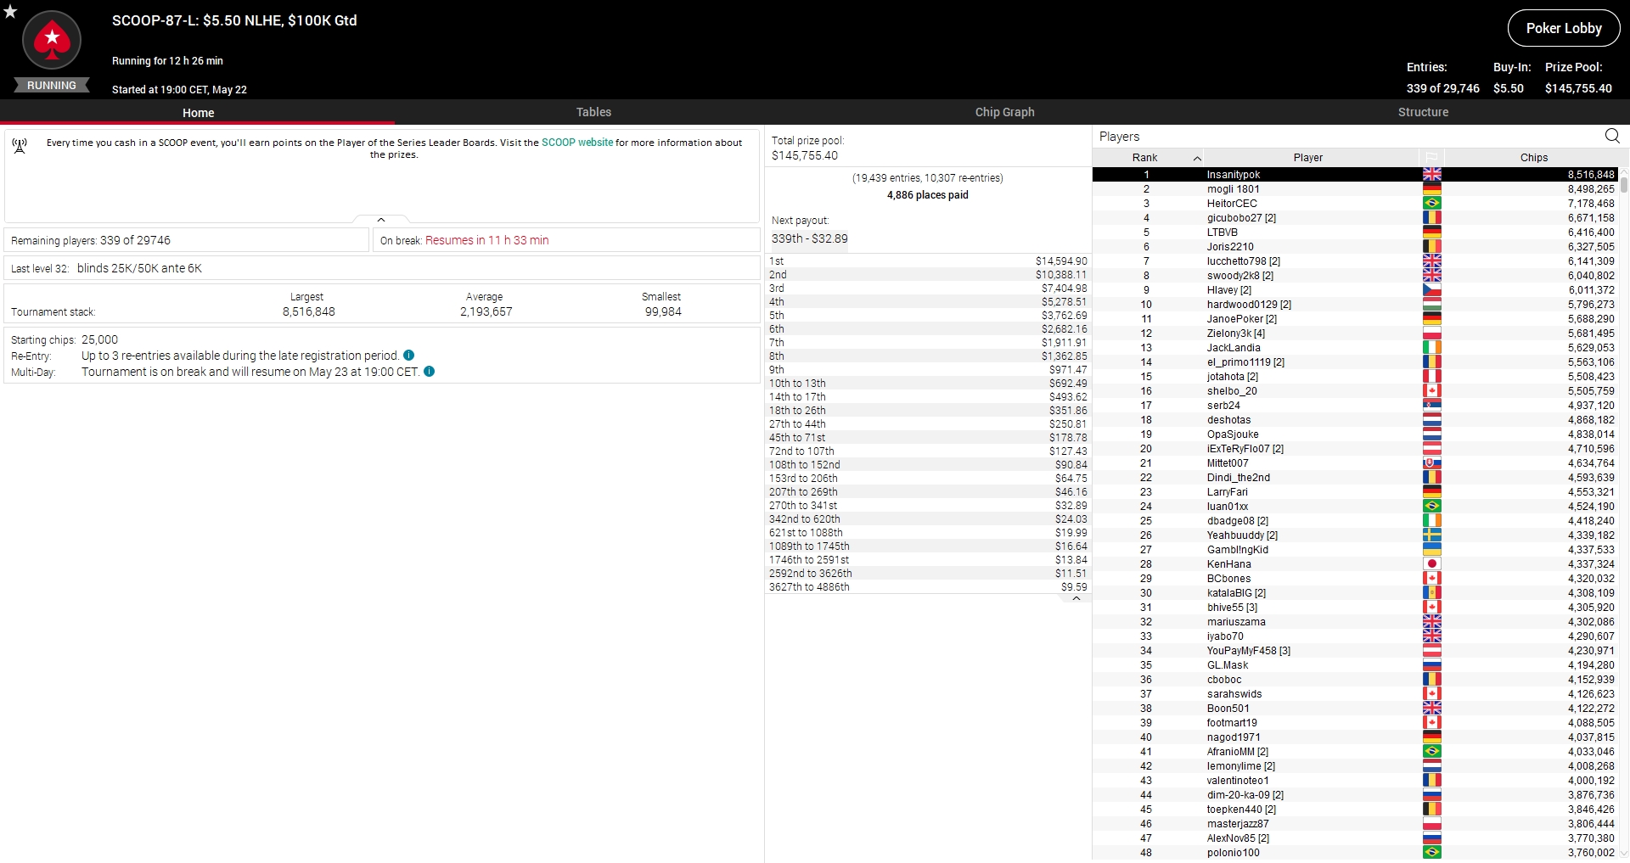Viewport: 1630px width, 863px height.
Task: Click the Slovakia flag for Mittet007
Action: pyautogui.click(x=1431, y=463)
